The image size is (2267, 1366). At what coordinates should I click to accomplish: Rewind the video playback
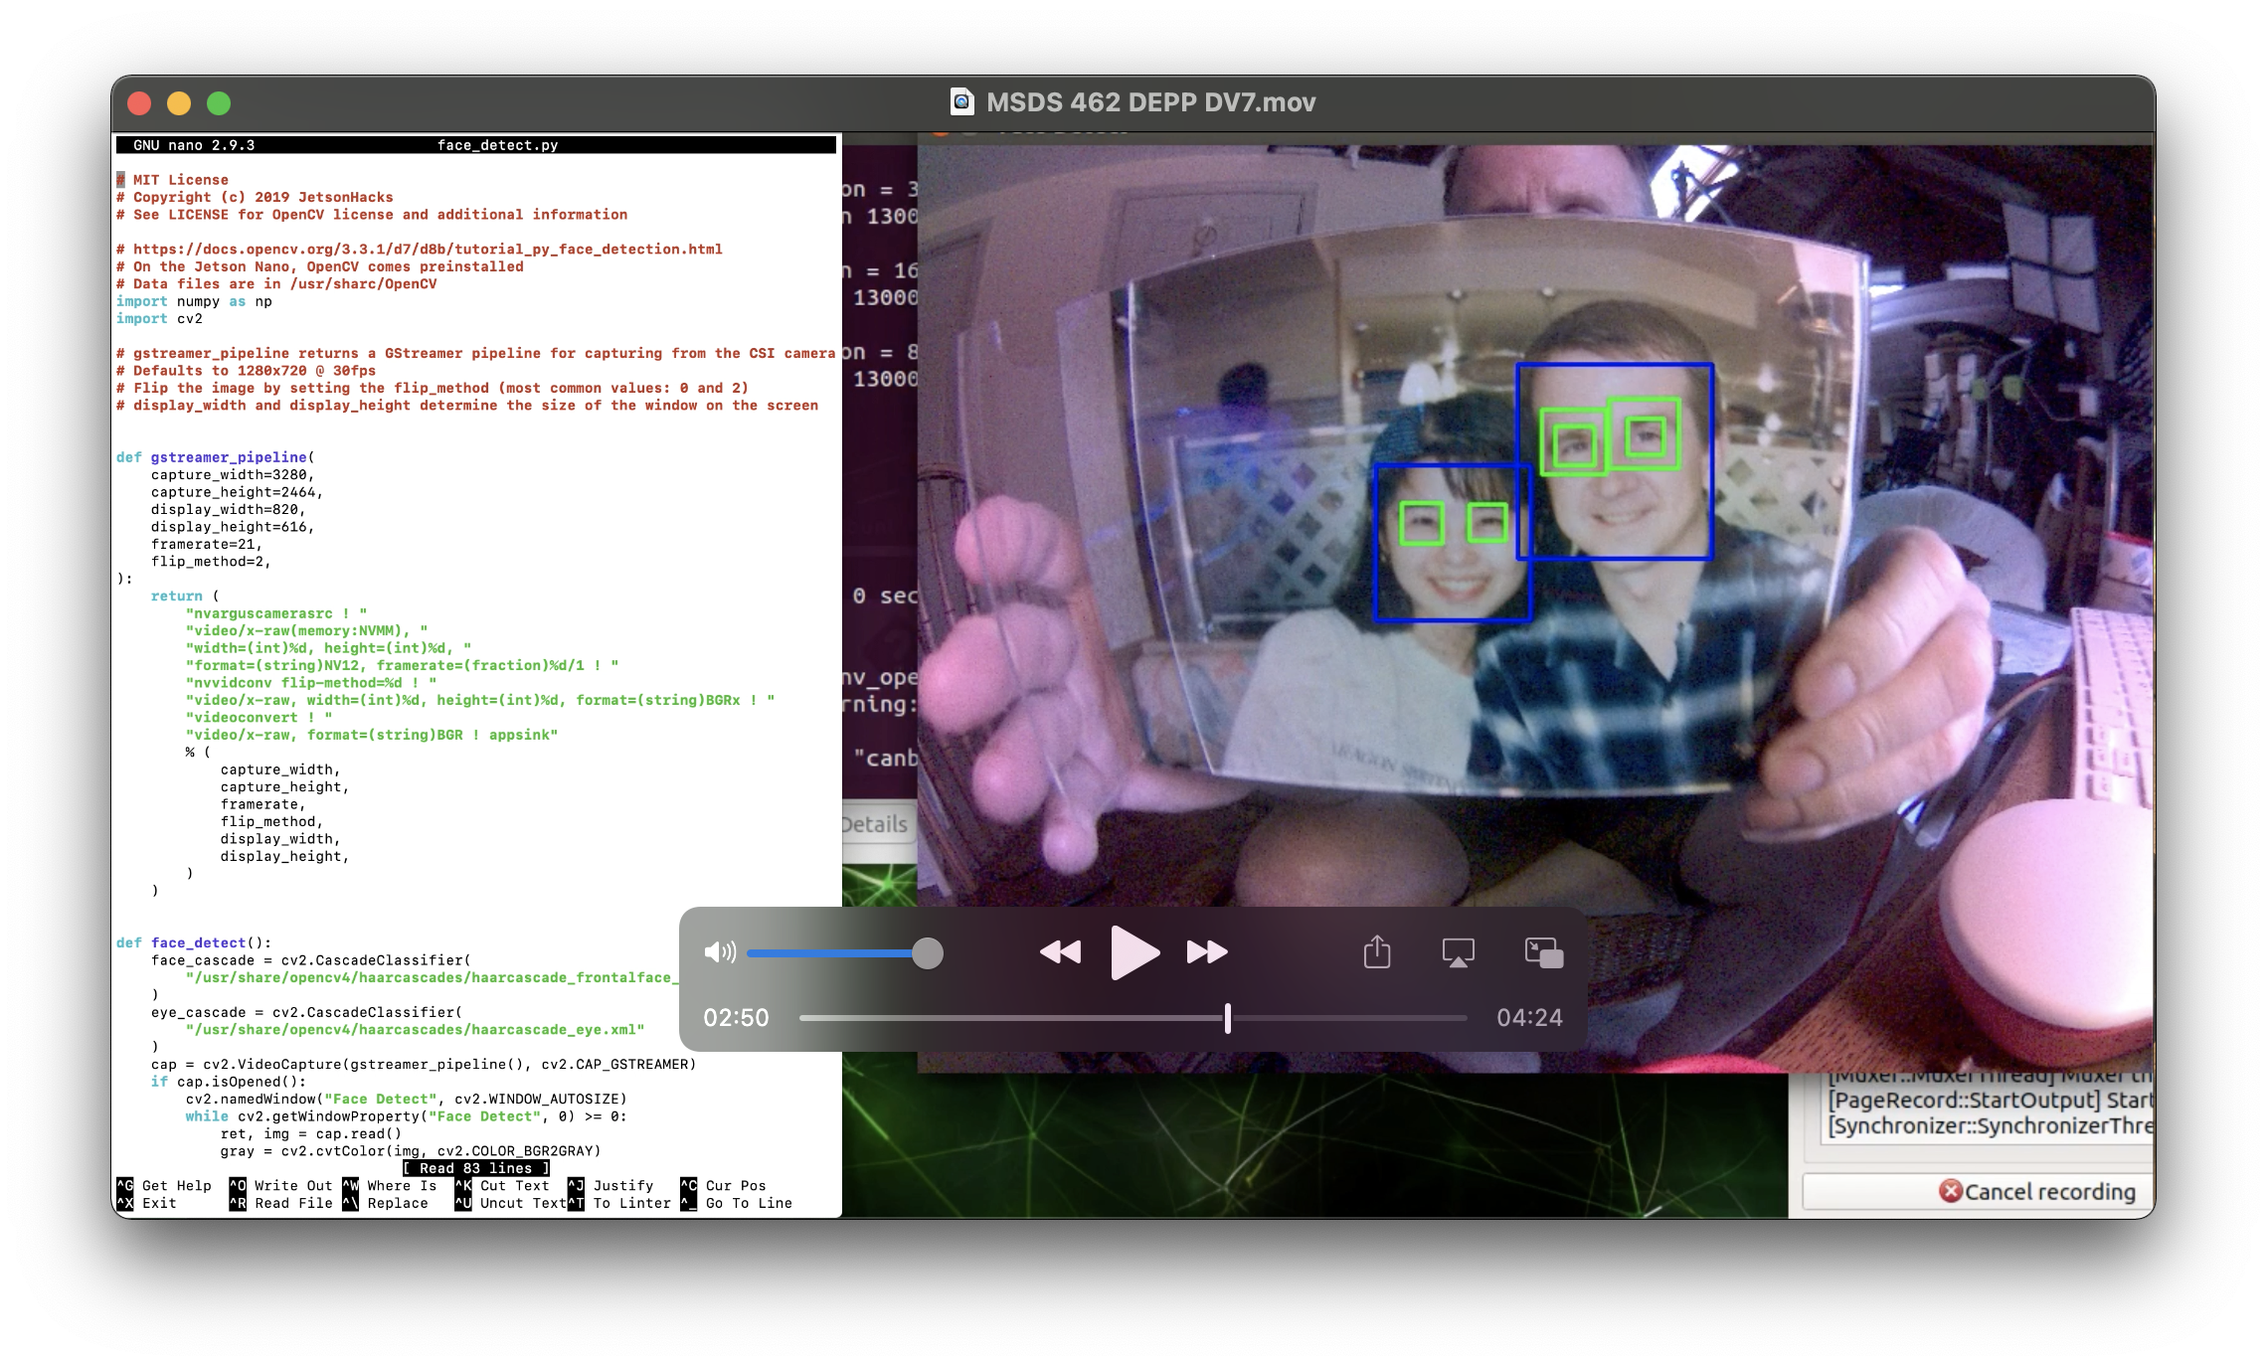(x=1060, y=952)
